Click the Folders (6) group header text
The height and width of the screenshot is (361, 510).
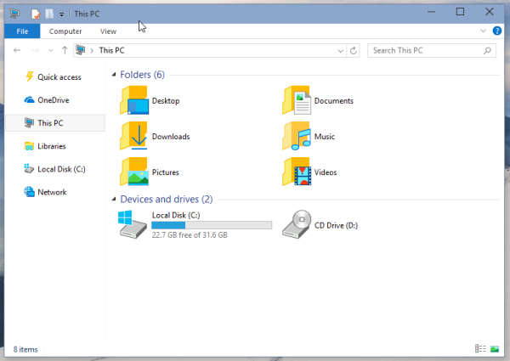tap(143, 75)
